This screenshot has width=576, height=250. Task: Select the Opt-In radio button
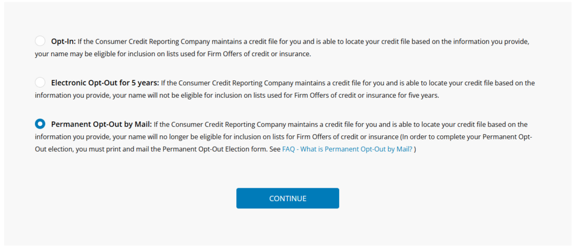tap(40, 41)
